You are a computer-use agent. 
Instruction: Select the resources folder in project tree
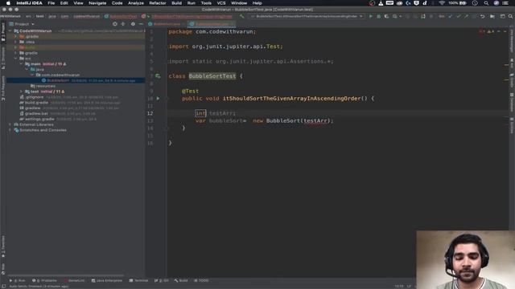coord(45,86)
